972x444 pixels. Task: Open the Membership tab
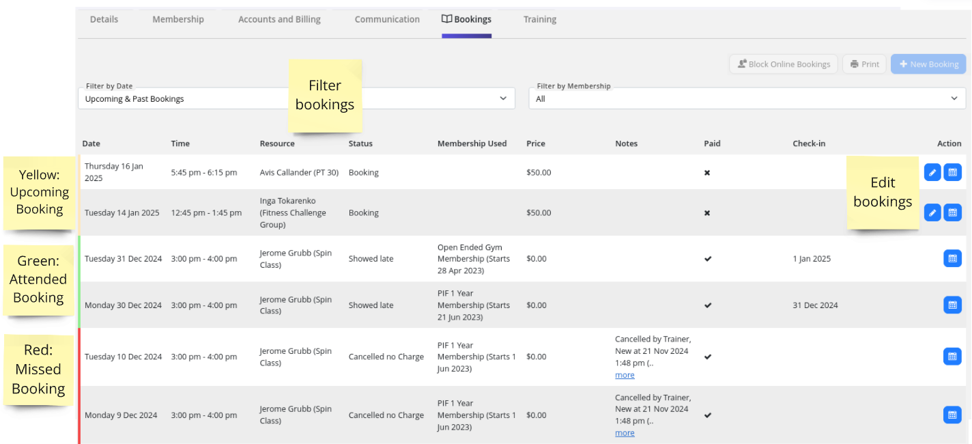(x=178, y=19)
